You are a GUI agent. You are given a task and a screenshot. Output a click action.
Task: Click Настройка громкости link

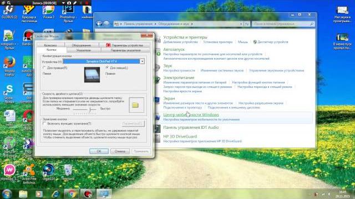tap(179, 71)
